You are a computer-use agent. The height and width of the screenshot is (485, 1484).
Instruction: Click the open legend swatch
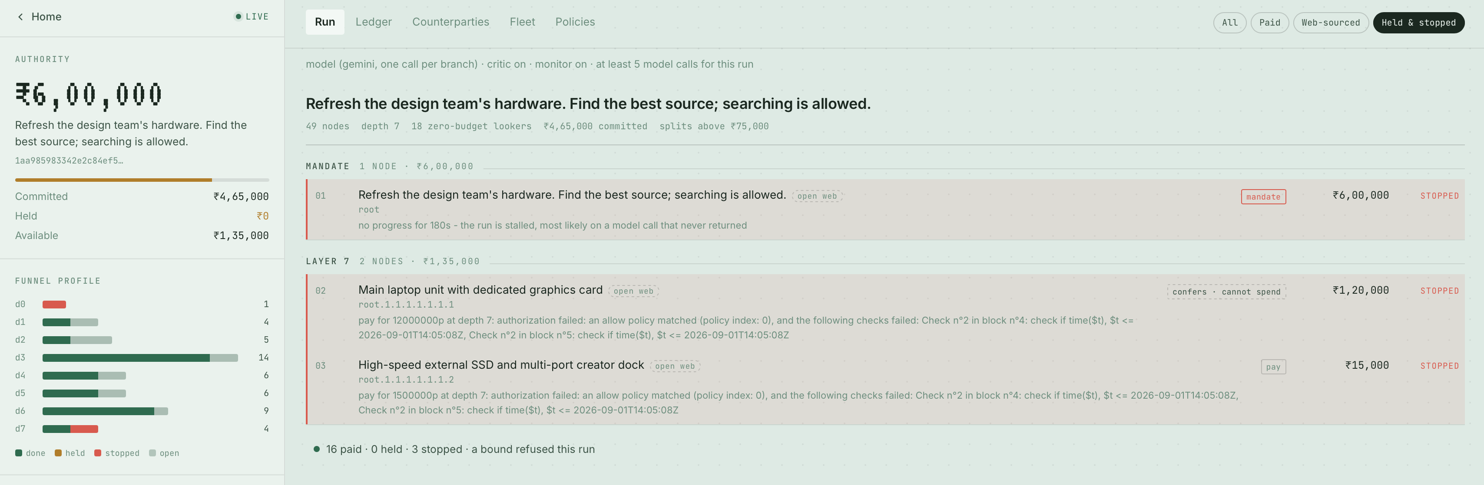pos(152,453)
